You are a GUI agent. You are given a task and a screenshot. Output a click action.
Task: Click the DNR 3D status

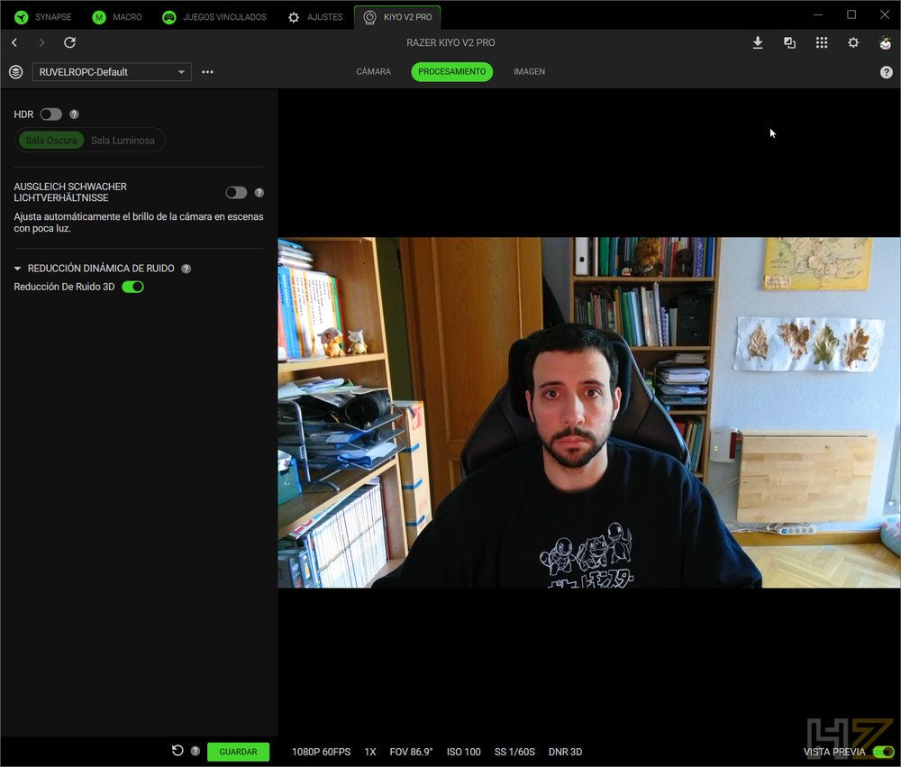pos(565,752)
